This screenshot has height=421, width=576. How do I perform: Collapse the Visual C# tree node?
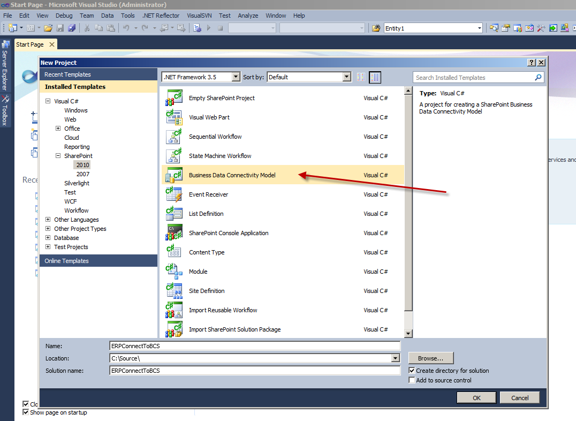click(48, 101)
